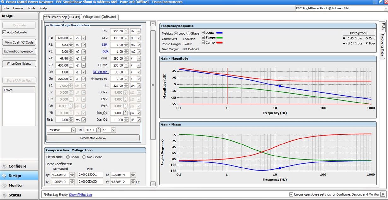Viewport: 388px width, 200px height.
Task: Click the blue Loop color swatch
Action: pos(219,32)
